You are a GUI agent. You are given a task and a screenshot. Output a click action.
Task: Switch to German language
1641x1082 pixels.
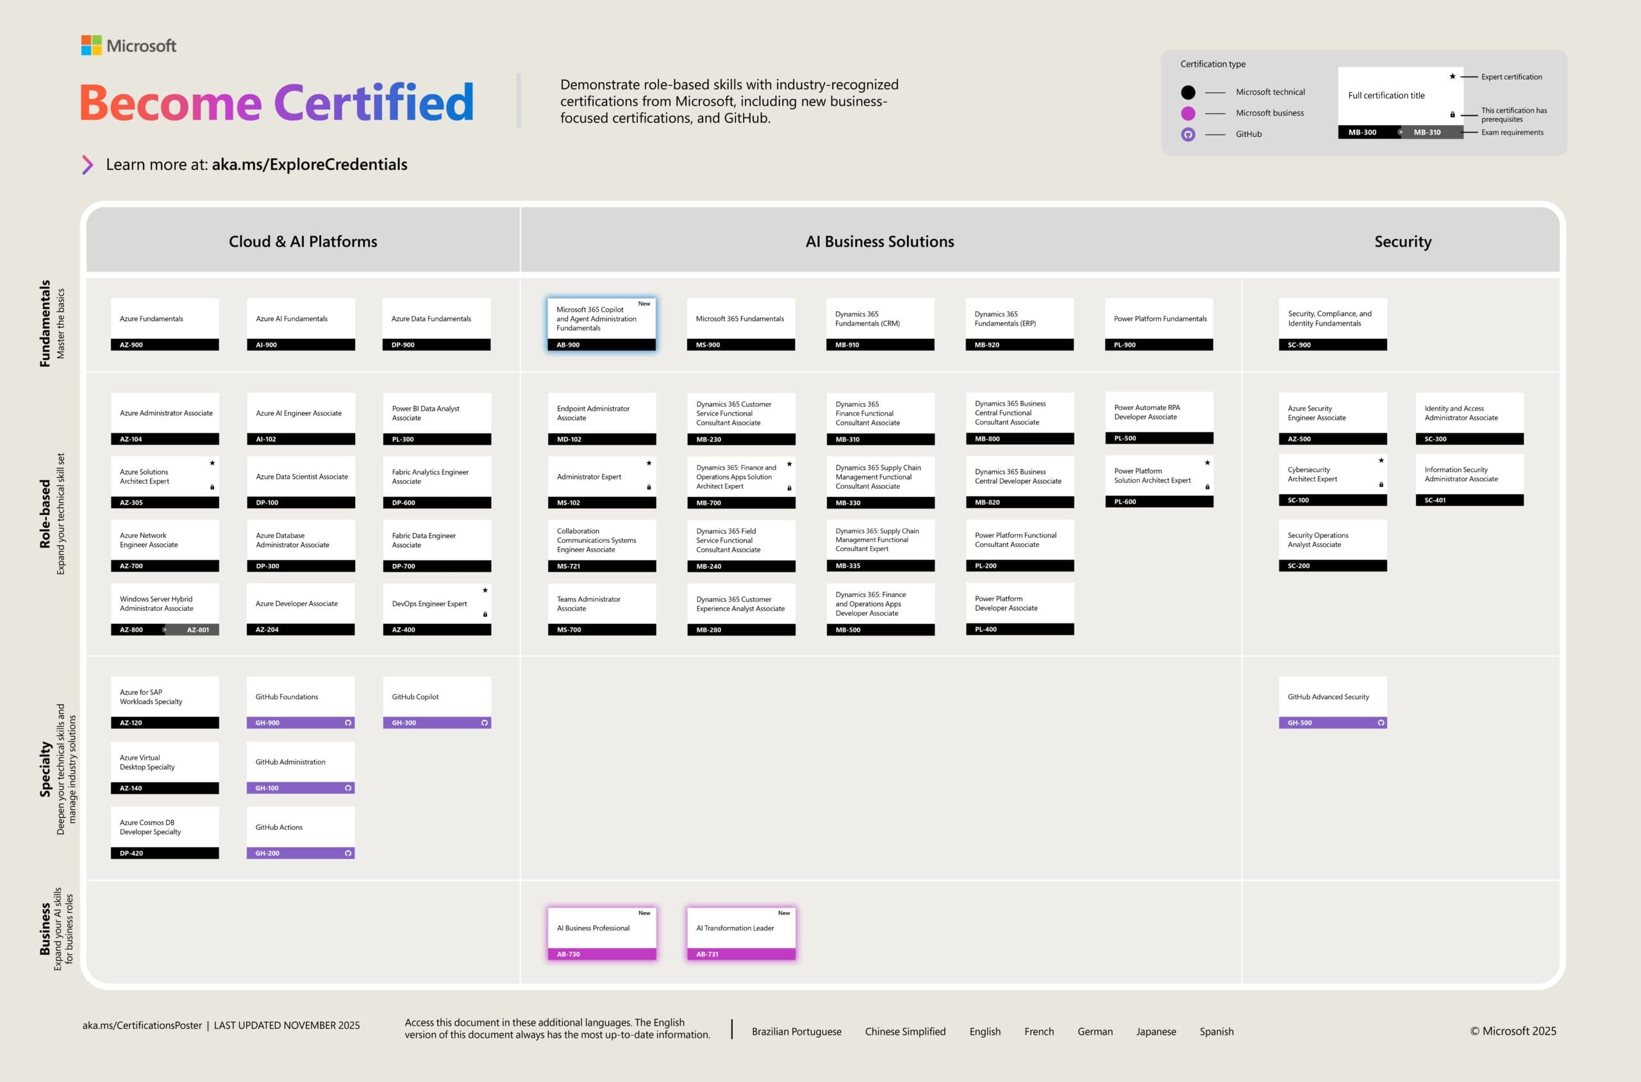(x=1095, y=1031)
